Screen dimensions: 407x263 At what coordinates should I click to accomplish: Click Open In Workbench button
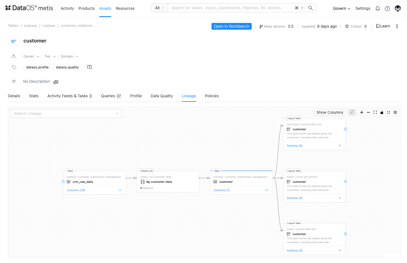(232, 26)
